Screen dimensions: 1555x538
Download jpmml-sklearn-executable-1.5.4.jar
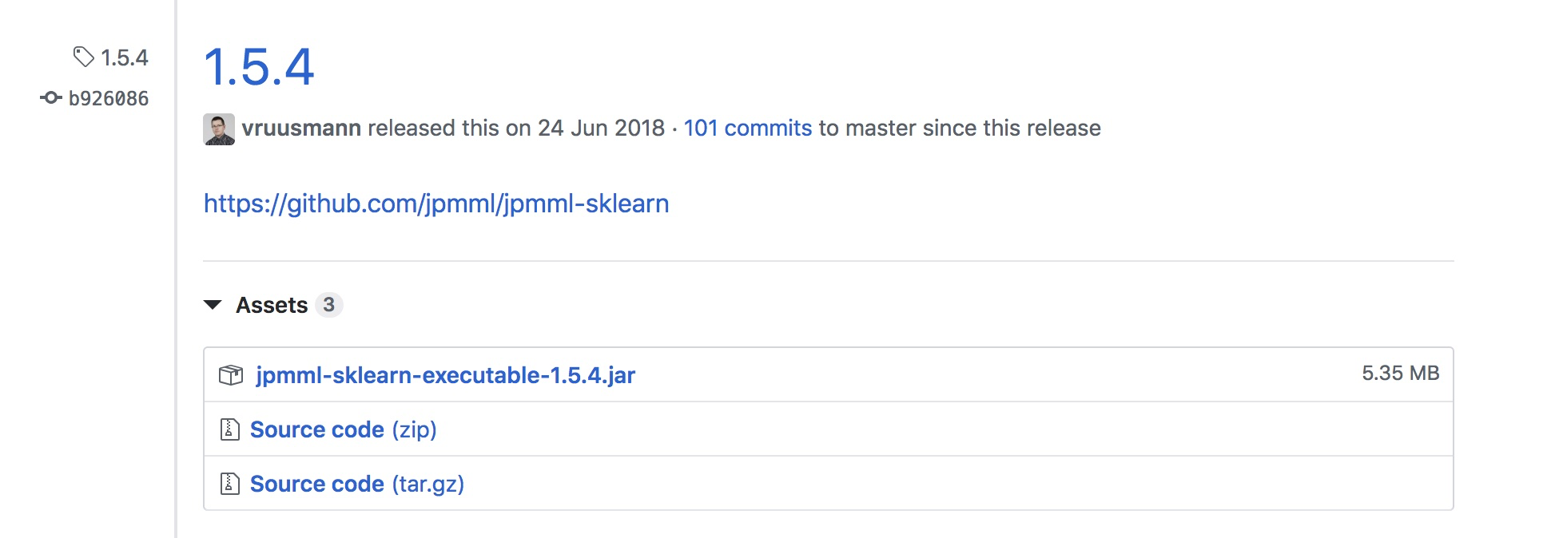click(x=445, y=375)
